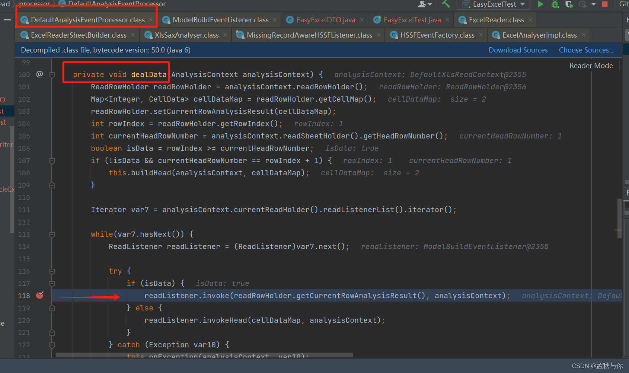Stop the running process via red square icon
Screen dimensions: 629x373
[604, 4]
